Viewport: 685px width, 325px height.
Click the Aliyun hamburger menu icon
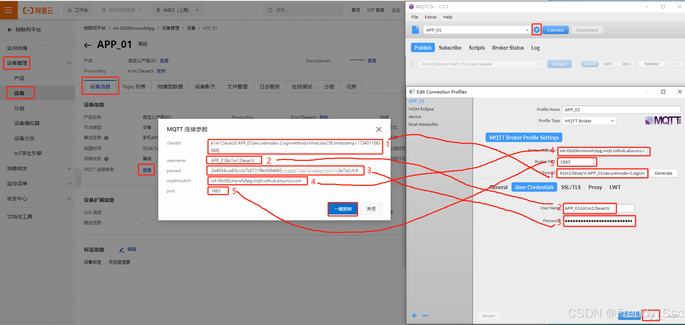(9, 10)
